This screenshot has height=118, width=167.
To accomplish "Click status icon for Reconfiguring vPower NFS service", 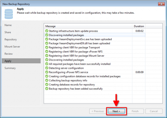I will coord(46,72).
